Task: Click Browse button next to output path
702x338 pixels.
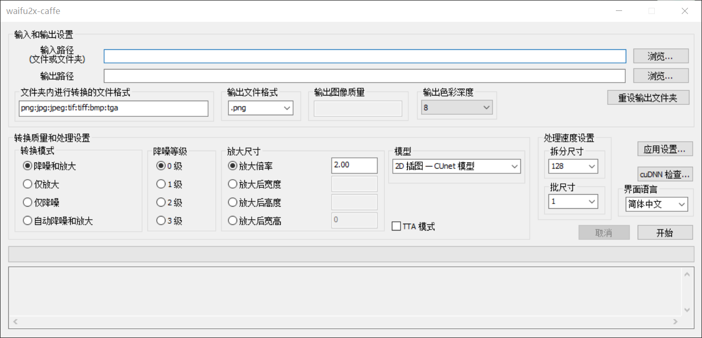Action: click(660, 76)
